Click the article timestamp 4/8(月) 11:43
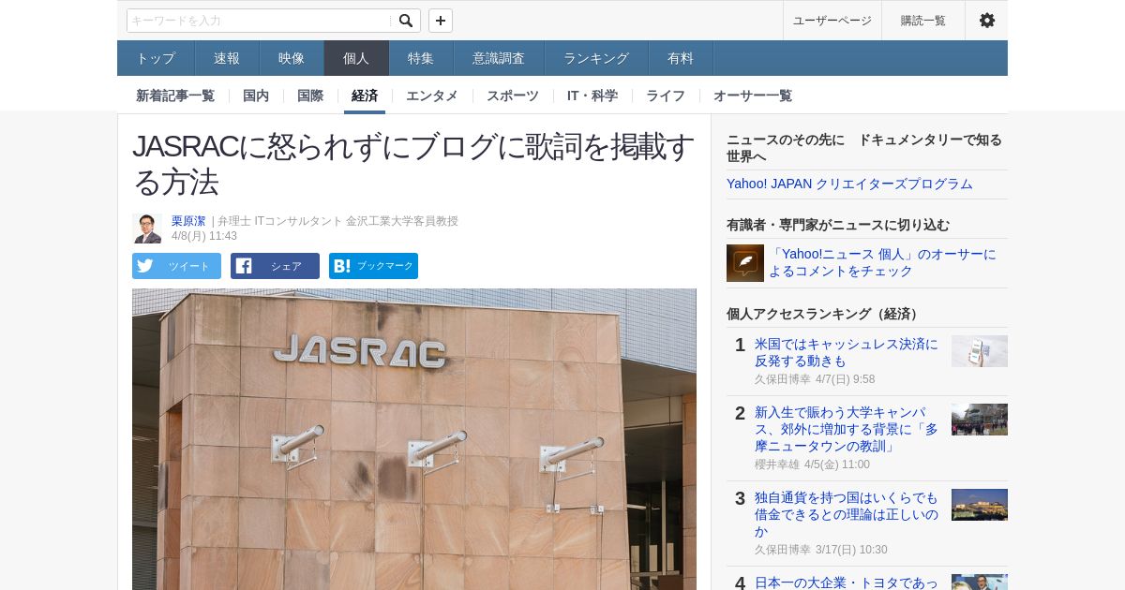Image resolution: width=1125 pixels, height=590 pixels. (x=204, y=236)
